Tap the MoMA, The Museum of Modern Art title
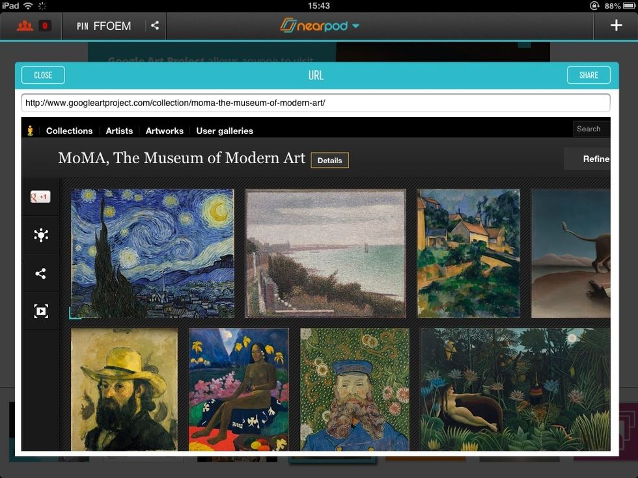This screenshot has width=638, height=478. point(182,157)
